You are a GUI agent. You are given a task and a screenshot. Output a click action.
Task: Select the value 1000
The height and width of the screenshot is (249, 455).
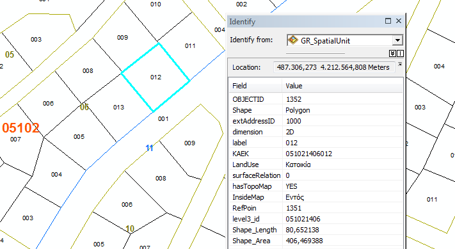click(x=293, y=121)
